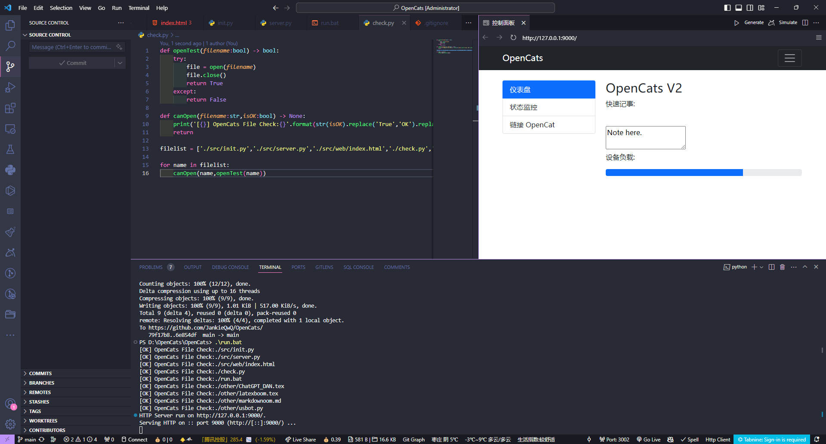Select 状态监控 in OpenCats sidebar
826x444 pixels.
coord(549,107)
